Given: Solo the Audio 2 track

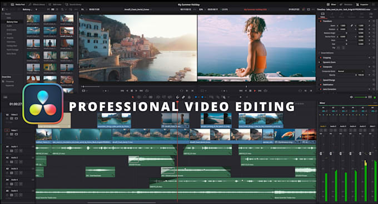Looking at the screenshot, I should 16,162.
